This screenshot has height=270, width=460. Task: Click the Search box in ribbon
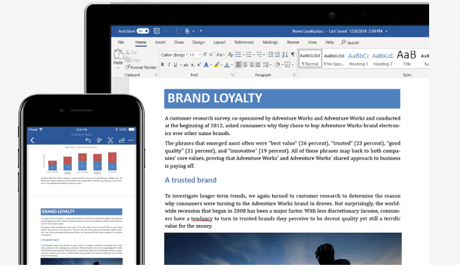353,42
